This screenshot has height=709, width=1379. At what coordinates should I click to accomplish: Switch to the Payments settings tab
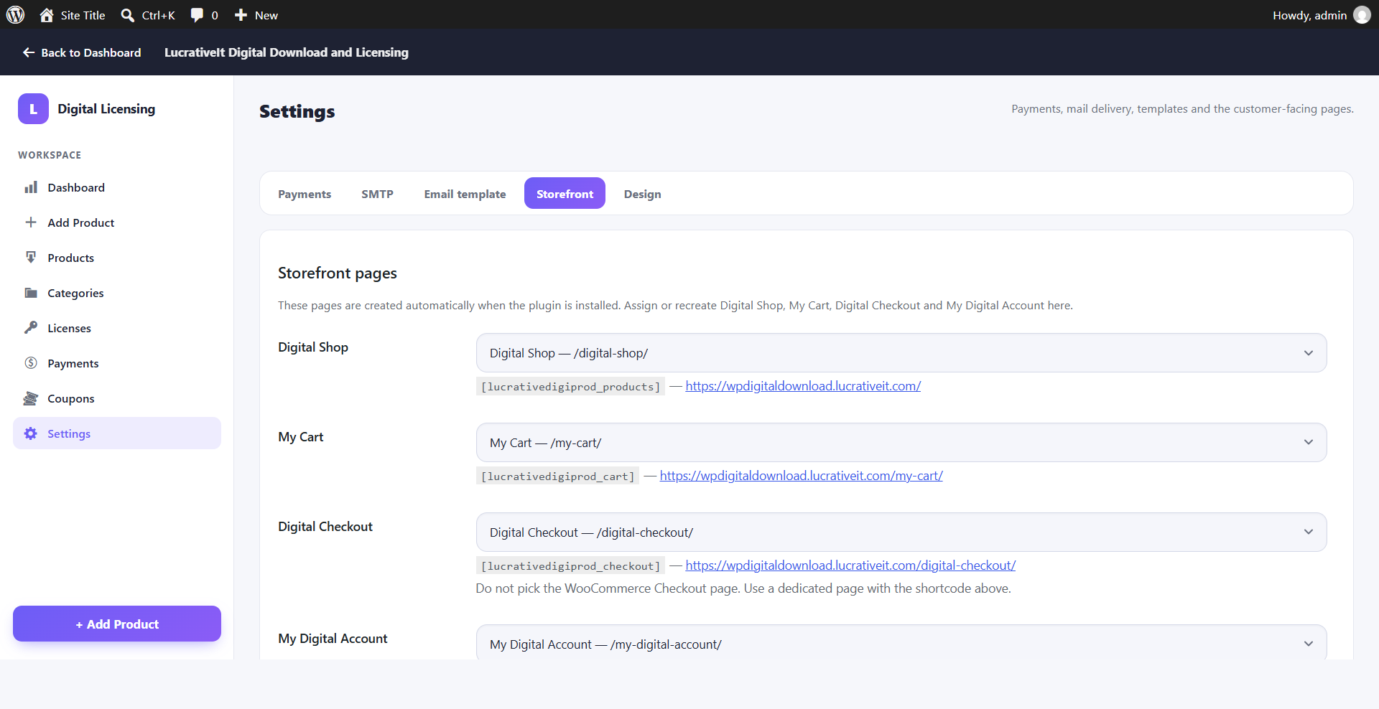(x=305, y=194)
